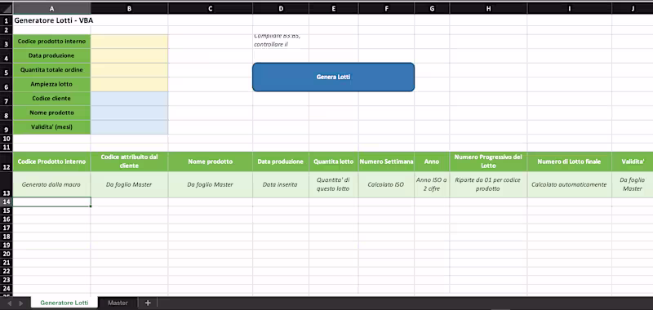Select row 1 header

pos(7,20)
